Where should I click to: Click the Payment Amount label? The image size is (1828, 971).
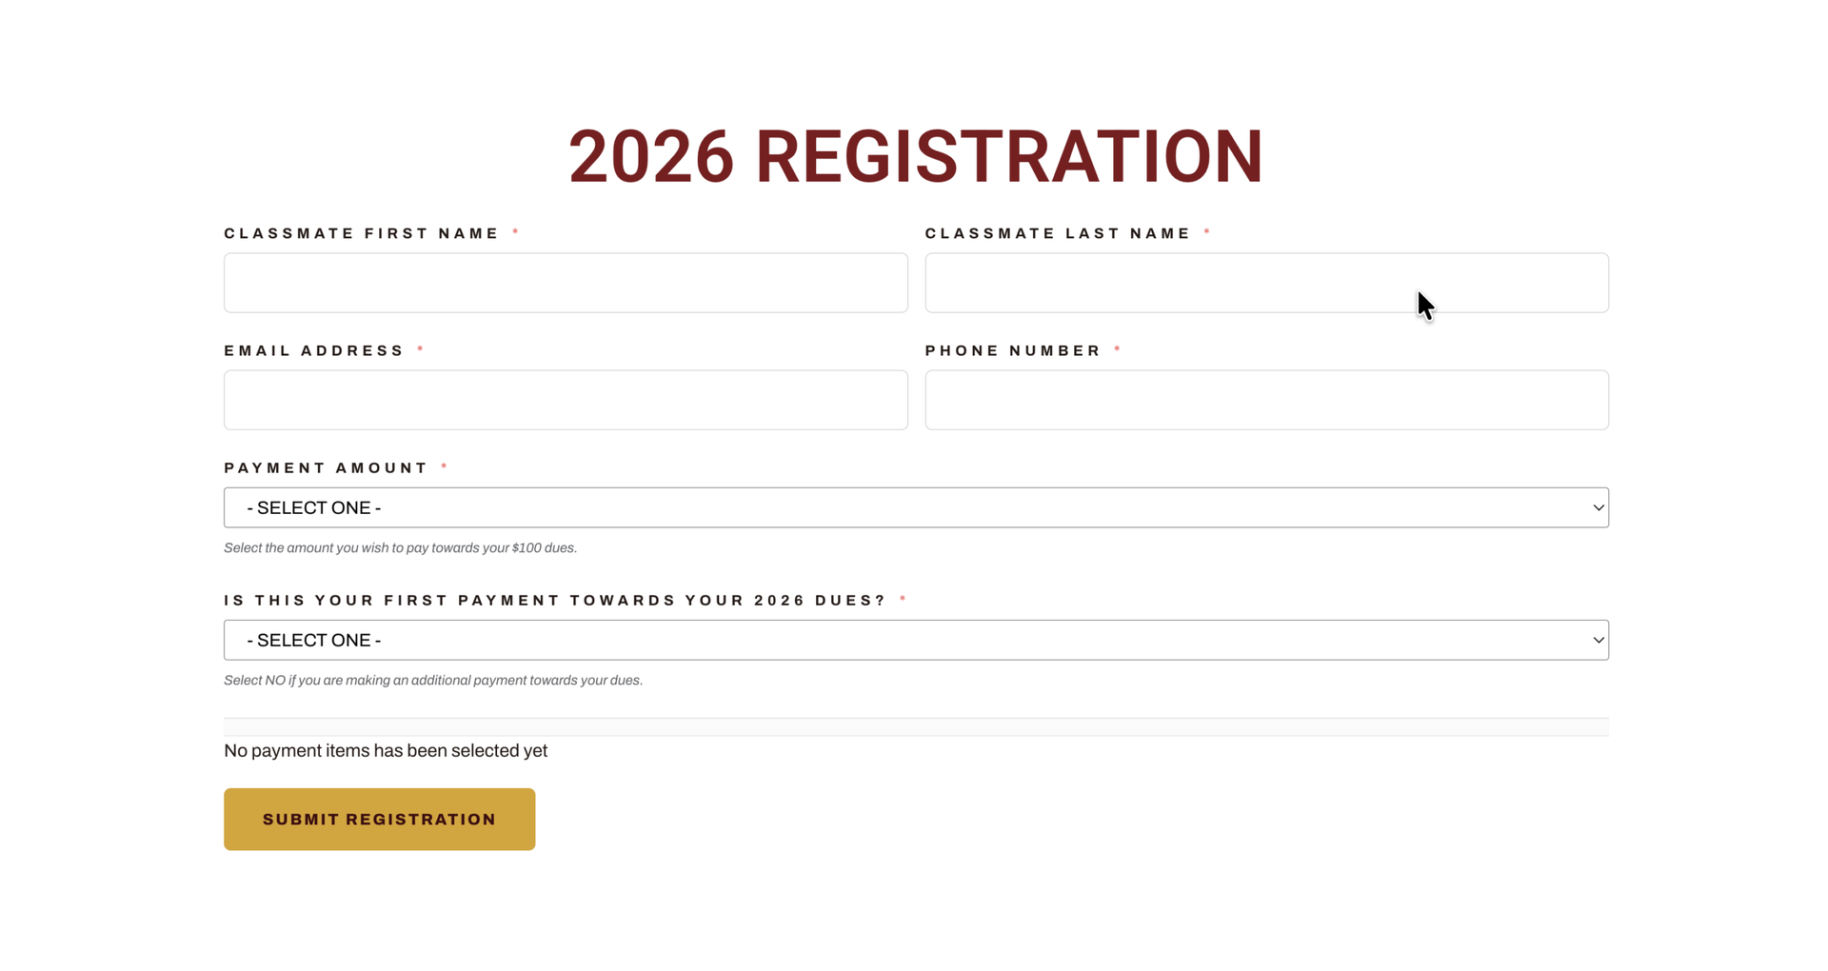click(x=327, y=467)
